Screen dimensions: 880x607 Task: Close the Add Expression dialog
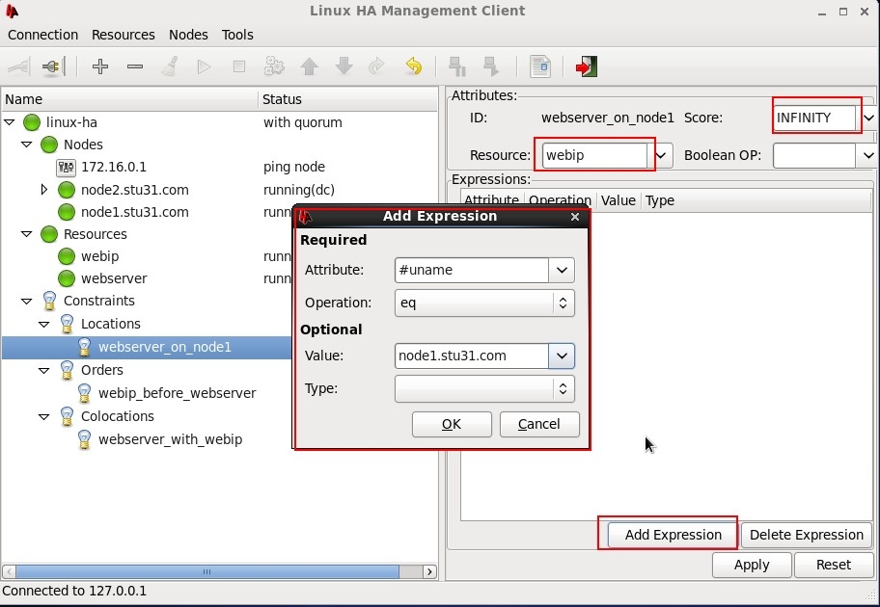click(x=575, y=217)
